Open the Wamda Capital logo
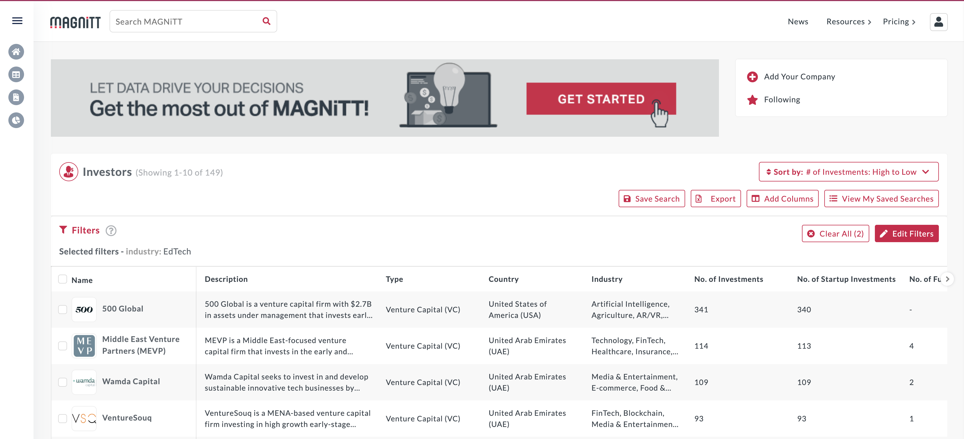The image size is (964, 439). (84, 382)
